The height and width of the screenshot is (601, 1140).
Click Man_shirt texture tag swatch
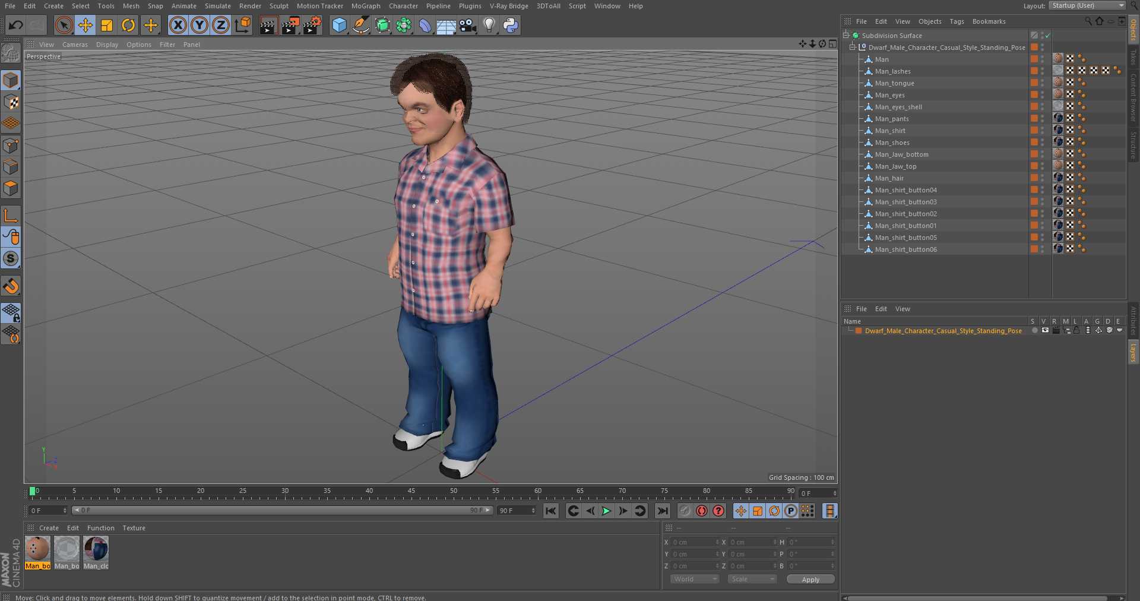[1058, 131]
